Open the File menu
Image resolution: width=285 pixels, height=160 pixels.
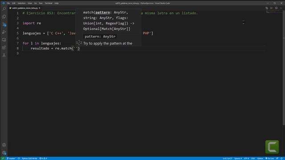click(8, 3)
